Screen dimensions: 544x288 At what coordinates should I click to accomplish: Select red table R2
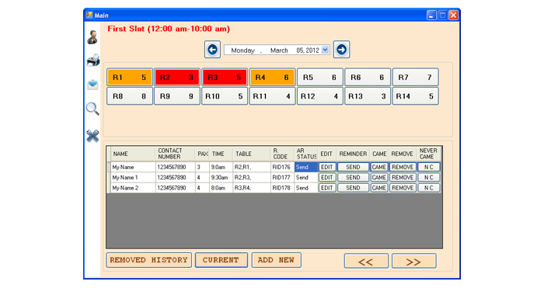point(177,78)
